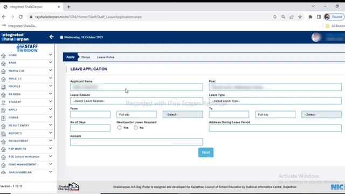Viewport: 345px width, 194px height.
Task: Click the Waiting List sidebar icon
Action: pos(3,71)
